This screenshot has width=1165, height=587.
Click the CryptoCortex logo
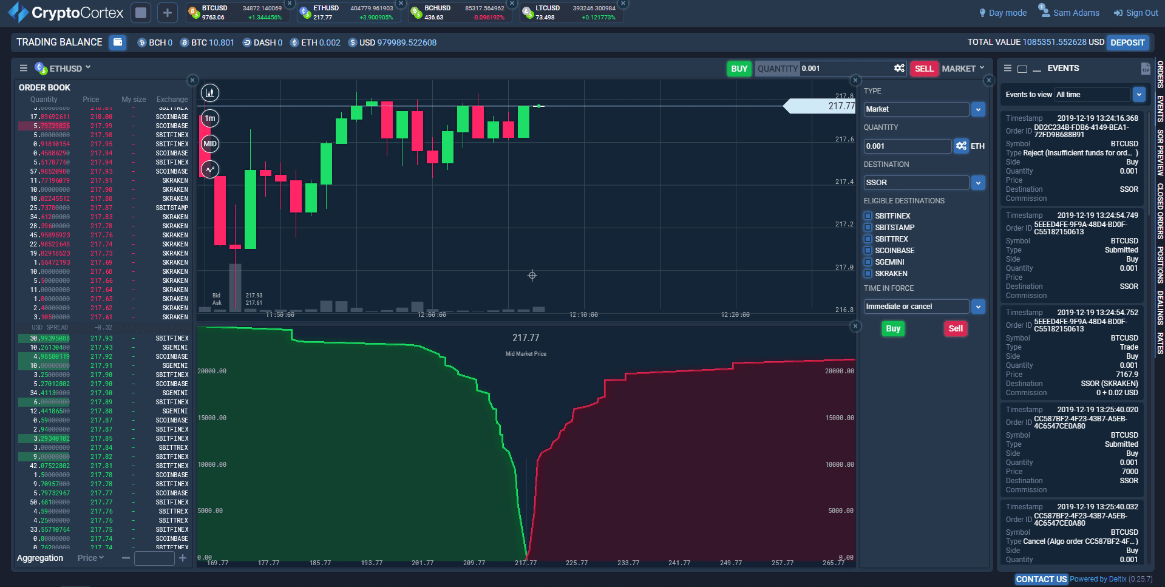[x=66, y=12]
